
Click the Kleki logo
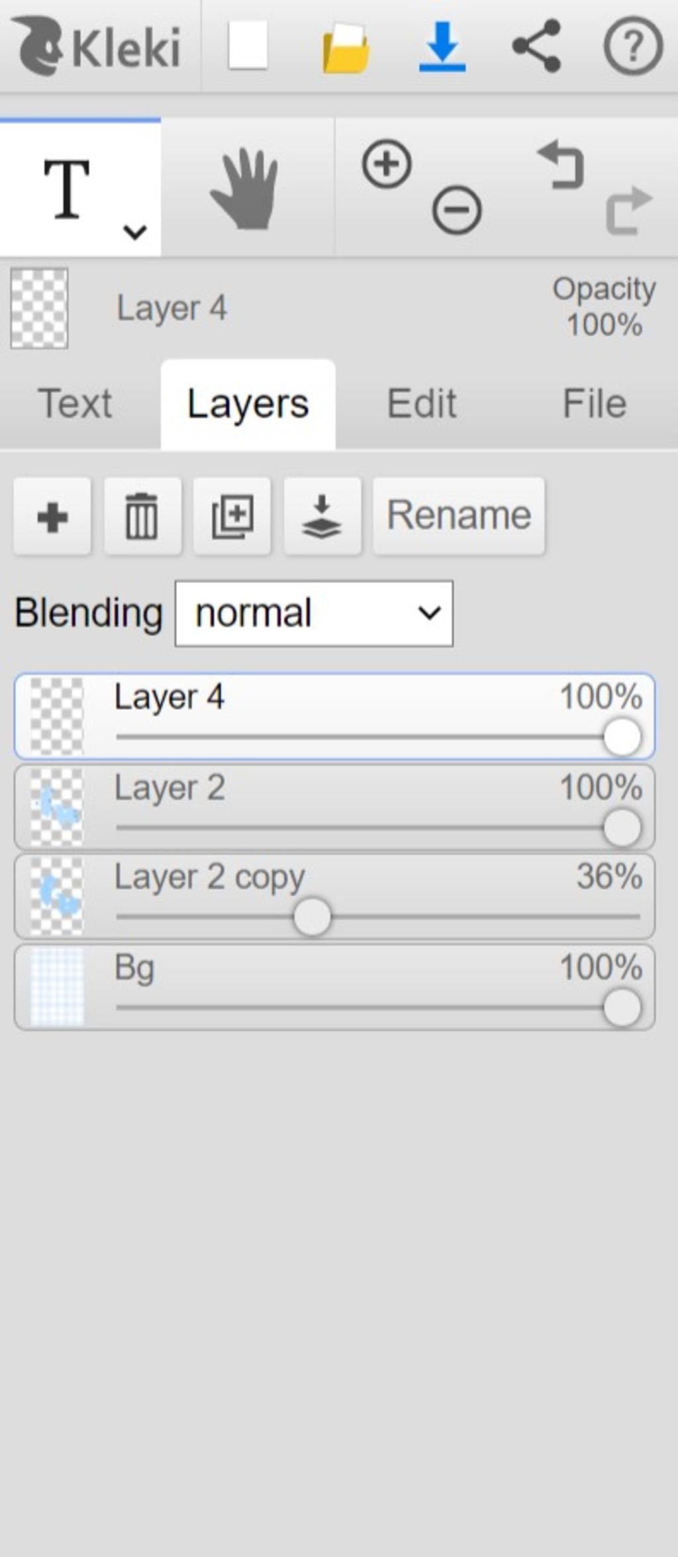97,46
